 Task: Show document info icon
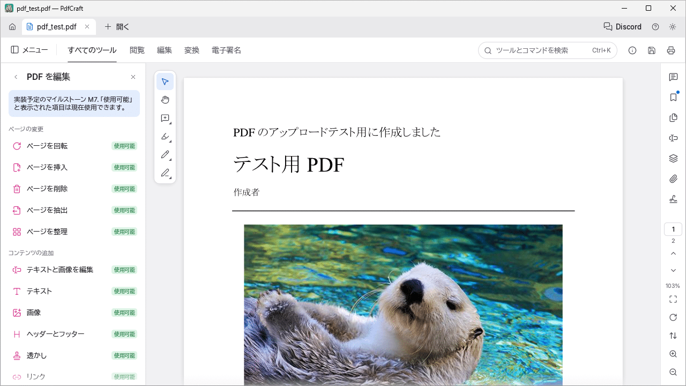coord(632,50)
